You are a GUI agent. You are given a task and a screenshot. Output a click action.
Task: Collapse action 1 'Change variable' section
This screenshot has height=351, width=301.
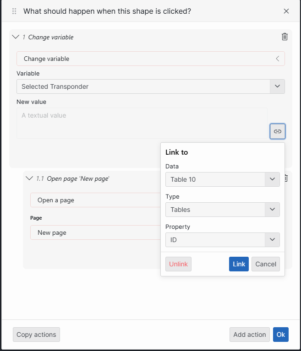coord(16,37)
